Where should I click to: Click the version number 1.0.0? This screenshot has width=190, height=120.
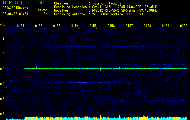(41, 3)
